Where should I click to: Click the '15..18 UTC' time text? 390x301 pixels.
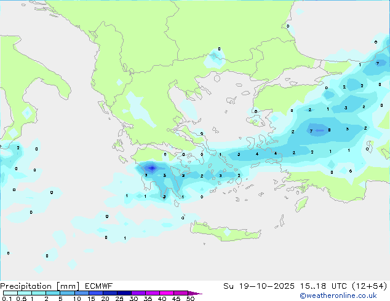[x=323, y=286]
